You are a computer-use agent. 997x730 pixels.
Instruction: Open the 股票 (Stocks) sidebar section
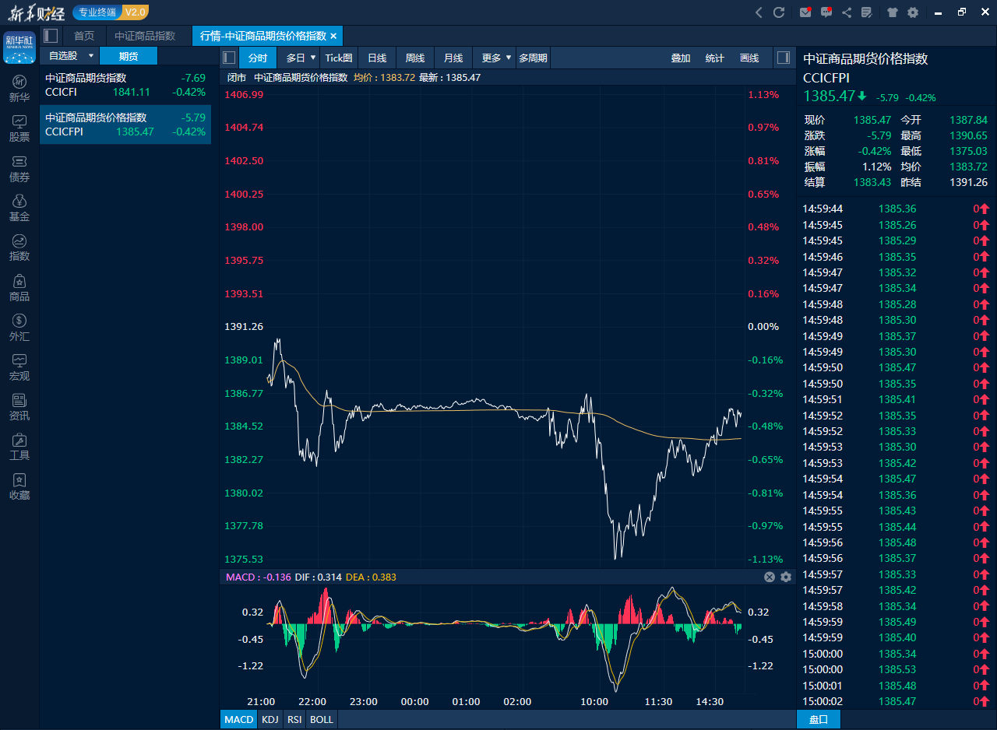tap(19, 128)
